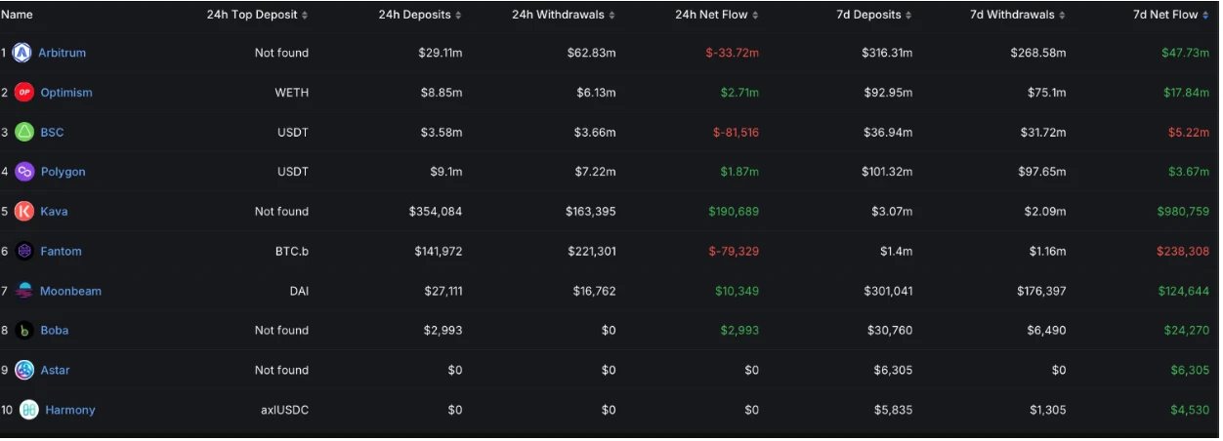The image size is (1223, 441).
Task: Open the Arbitrum chain link
Action: pos(62,53)
